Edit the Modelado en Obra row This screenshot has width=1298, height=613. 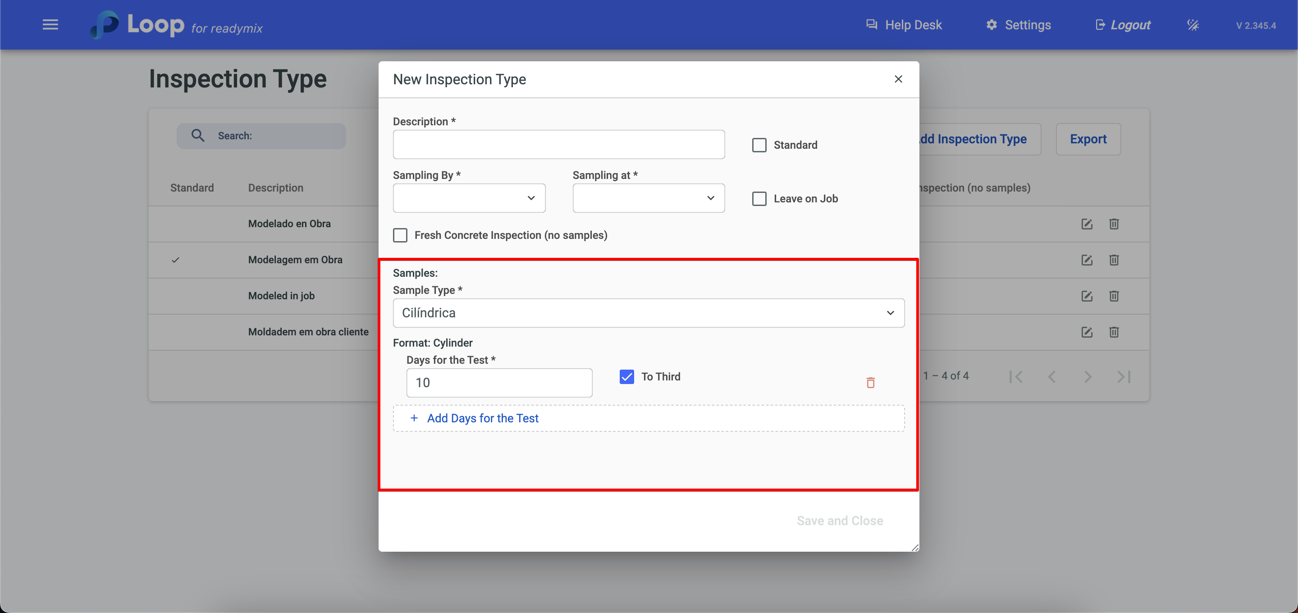1086,224
